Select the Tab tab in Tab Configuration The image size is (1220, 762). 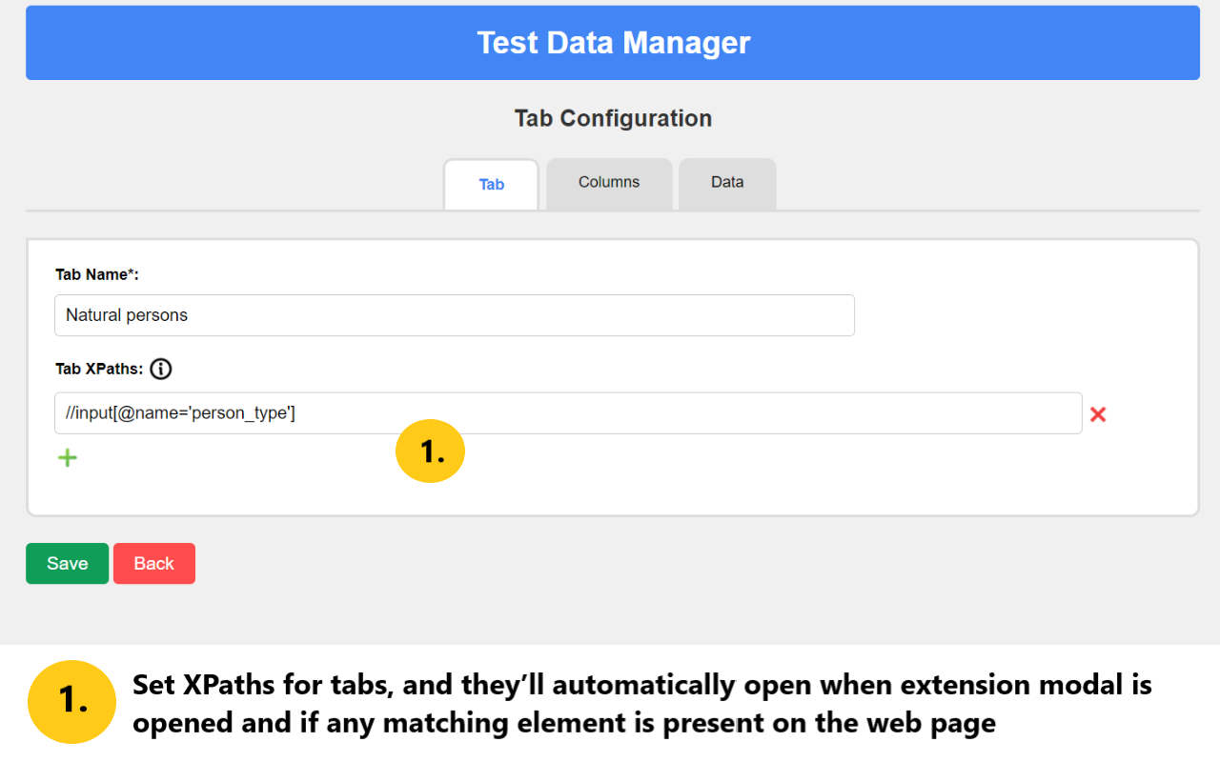point(491,185)
